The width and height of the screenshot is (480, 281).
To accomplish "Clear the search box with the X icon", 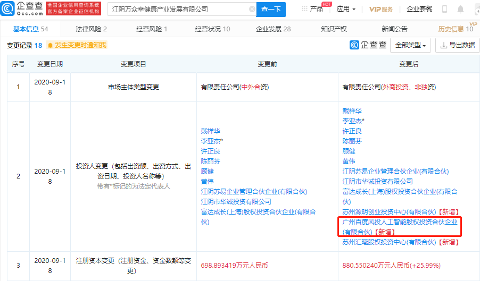I will 252,9.
